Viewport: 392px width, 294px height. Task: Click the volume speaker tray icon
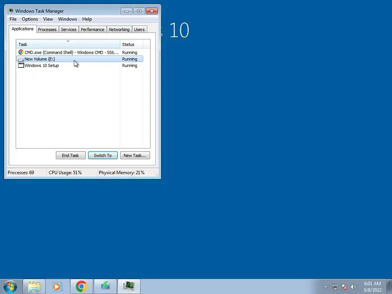click(353, 287)
